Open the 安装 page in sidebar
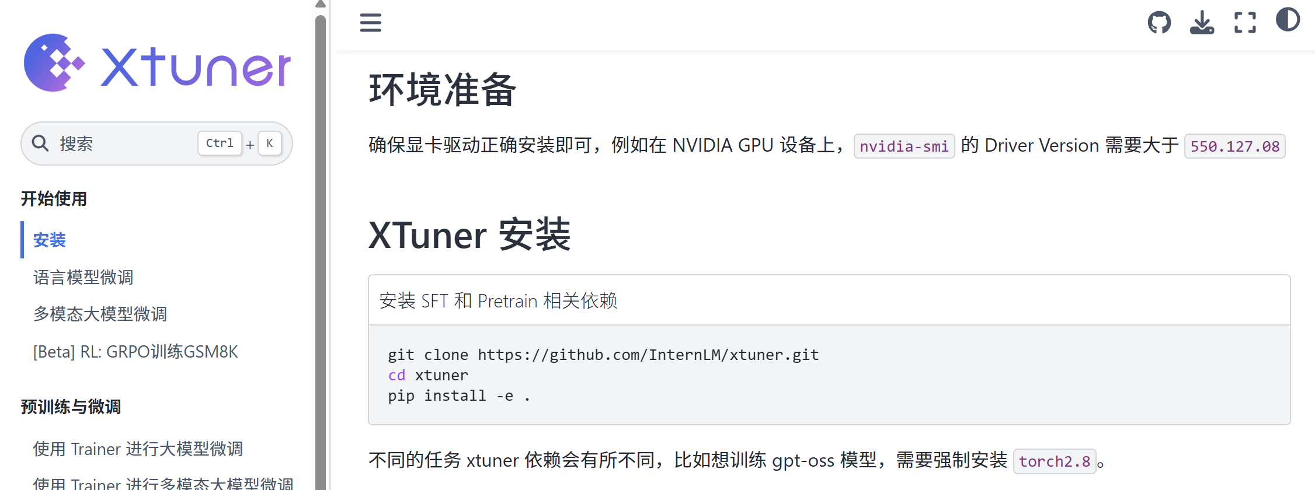 pos(50,240)
